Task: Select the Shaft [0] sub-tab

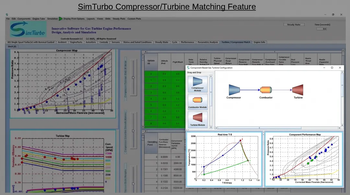Action: pyautogui.click(x=12, y=47)
